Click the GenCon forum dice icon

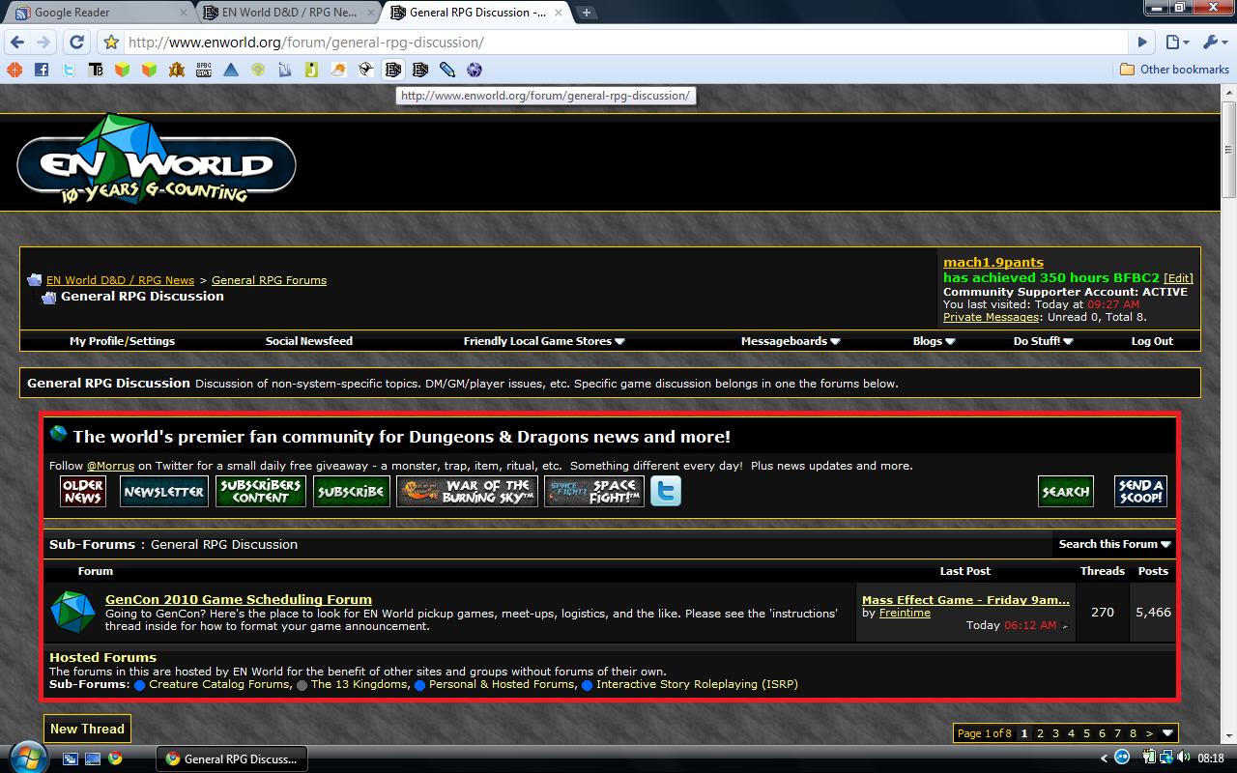72,612
